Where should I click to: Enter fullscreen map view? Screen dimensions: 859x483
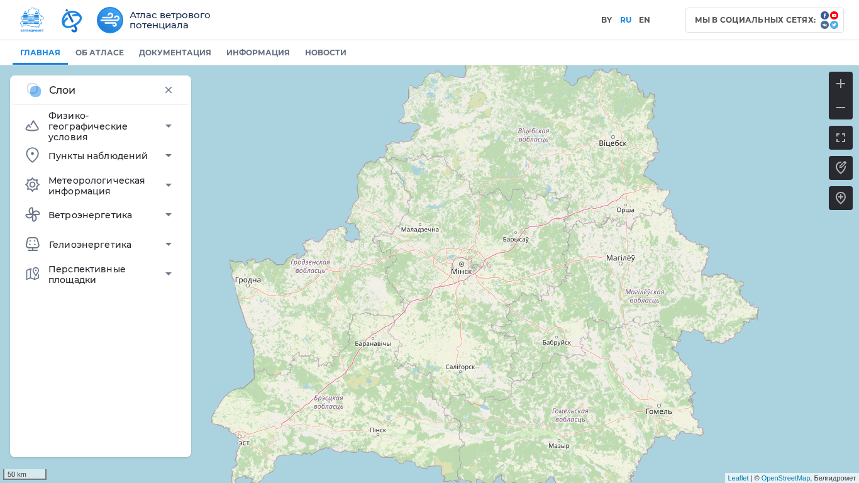[x=840, y=138]
